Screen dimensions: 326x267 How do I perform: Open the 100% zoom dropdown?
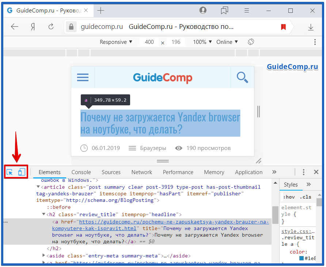coord(202,42)
